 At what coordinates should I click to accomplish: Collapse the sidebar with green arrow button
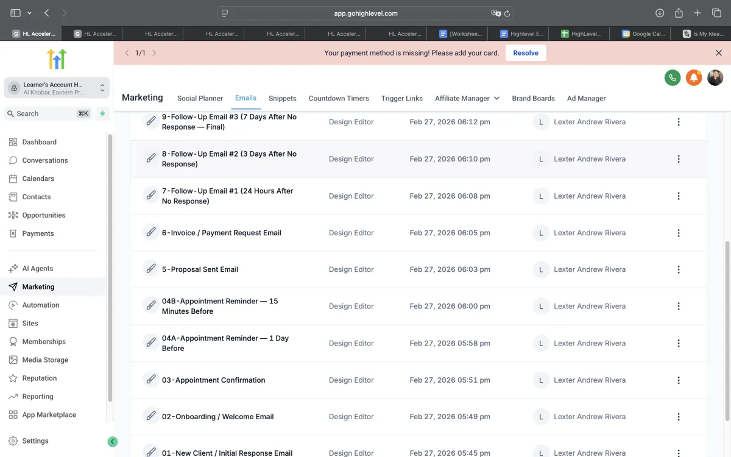tap(112, 442)
